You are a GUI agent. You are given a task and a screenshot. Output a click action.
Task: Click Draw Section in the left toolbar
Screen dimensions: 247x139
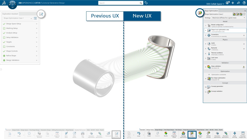click(74, 135)
